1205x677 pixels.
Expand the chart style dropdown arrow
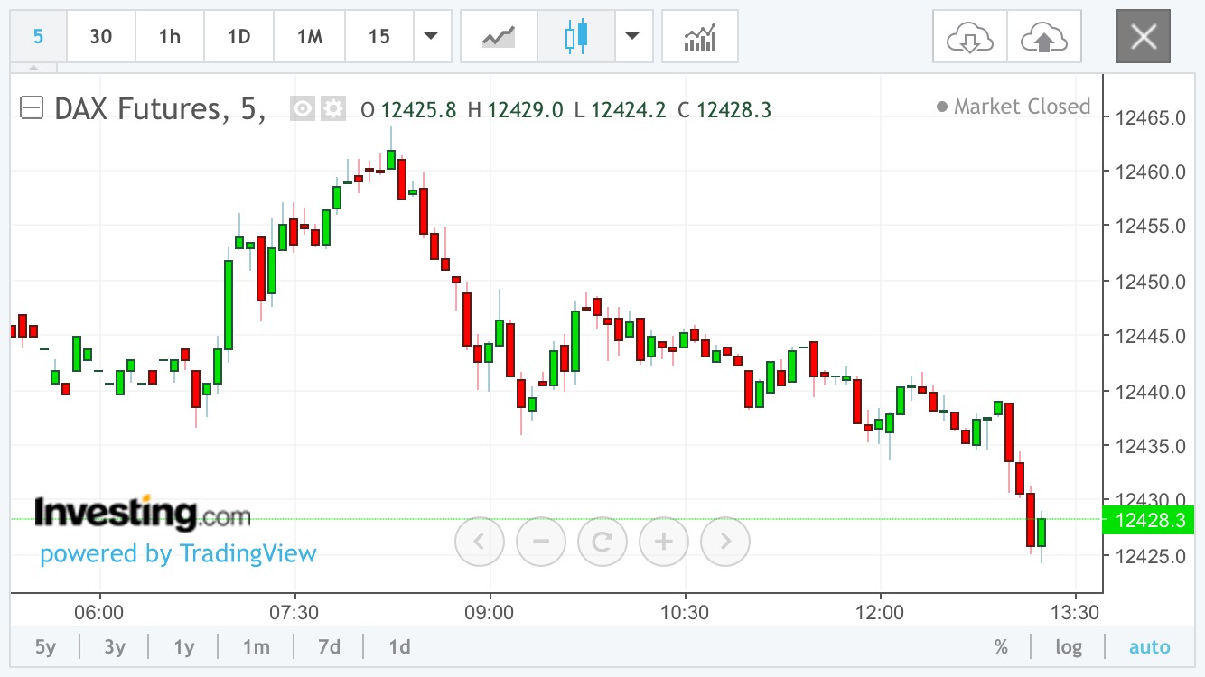(x=632, y=36)
